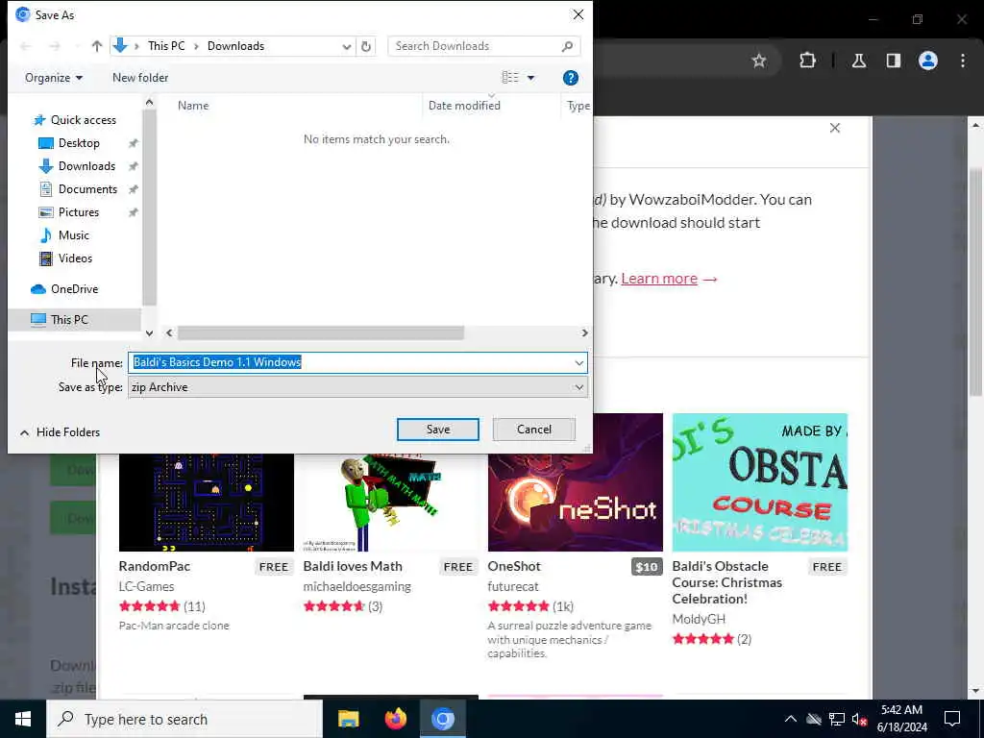Open the Chrome extensions puzzle icon
This screenshot has height=738, width=984.
click(x=807, y=61)
